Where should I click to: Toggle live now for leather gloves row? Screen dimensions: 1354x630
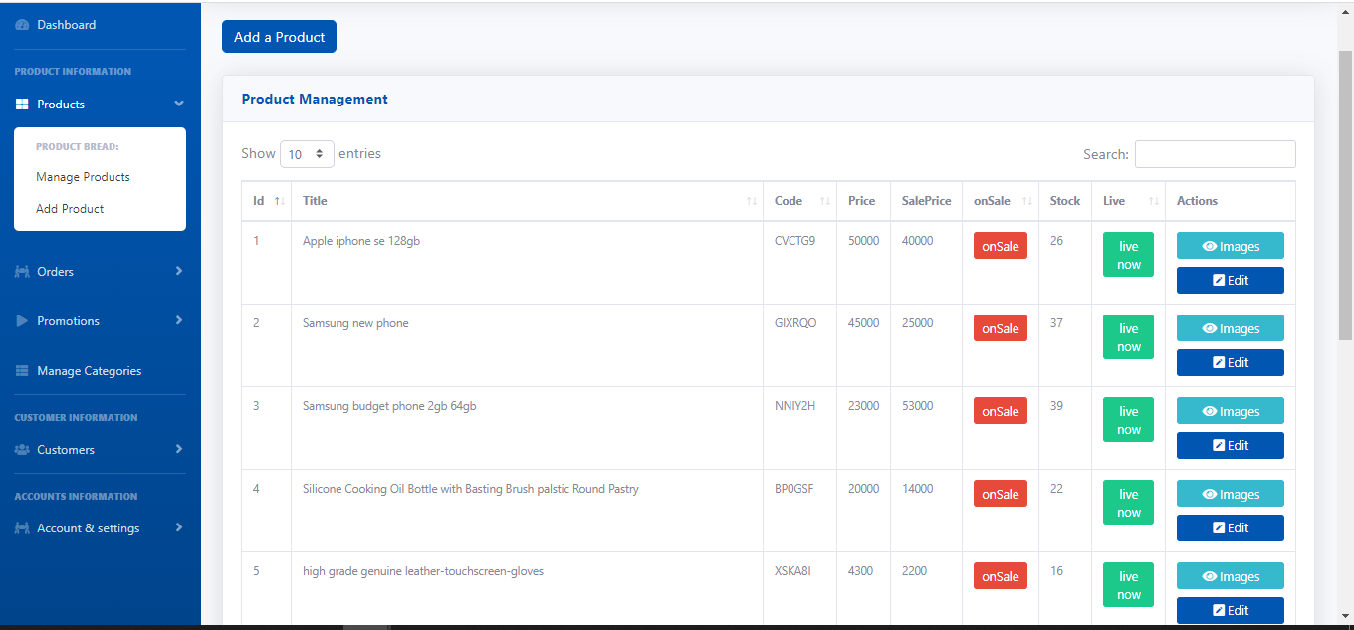pos(1129,585)
